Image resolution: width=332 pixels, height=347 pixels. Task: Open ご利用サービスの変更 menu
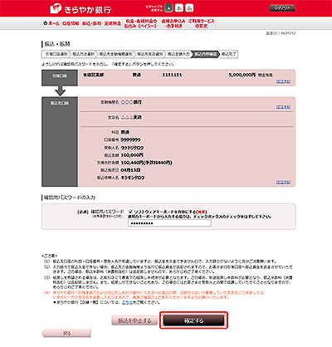tap(201, 23)
